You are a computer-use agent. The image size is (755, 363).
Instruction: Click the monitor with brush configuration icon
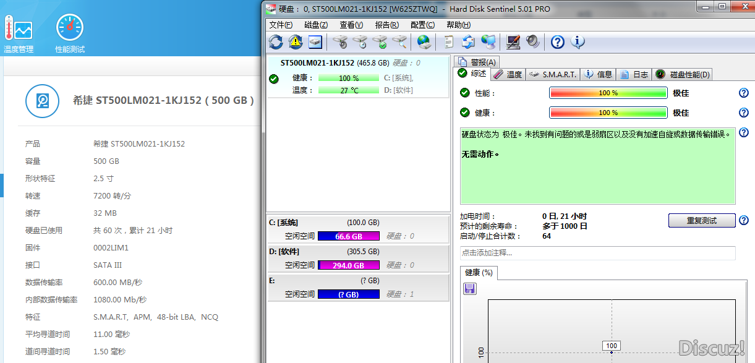pyautogui.click(x=513, y=42)
